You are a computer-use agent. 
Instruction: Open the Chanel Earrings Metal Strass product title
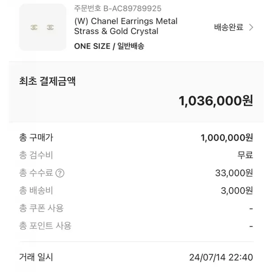coord(126,26)
